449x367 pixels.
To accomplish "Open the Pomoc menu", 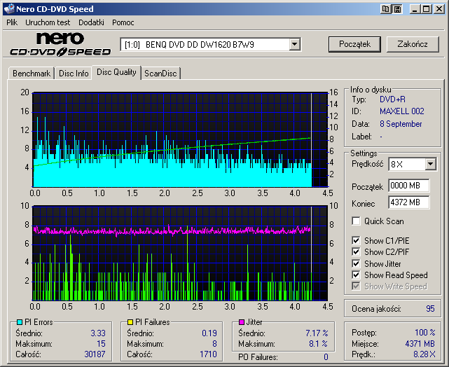I will coord(123,22).
